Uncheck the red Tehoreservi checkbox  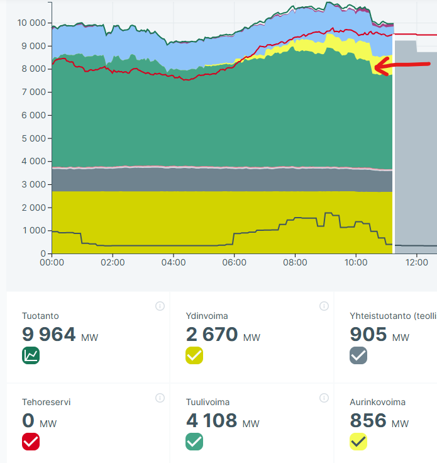point(31,442)
